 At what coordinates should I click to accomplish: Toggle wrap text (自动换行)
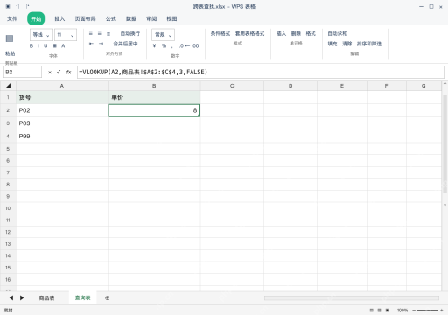(x=130, y=34)
